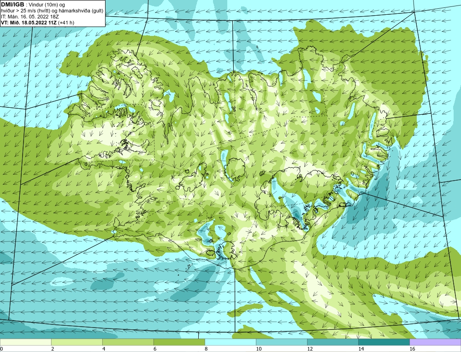Image resolution: width=461 pixels, height=352 pixels.
Task: Click the 10–12 m/s teal legend swatch
Action: (281, 342)
